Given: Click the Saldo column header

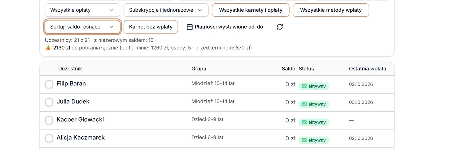Looking at the screenshot, I should point(288,69).
